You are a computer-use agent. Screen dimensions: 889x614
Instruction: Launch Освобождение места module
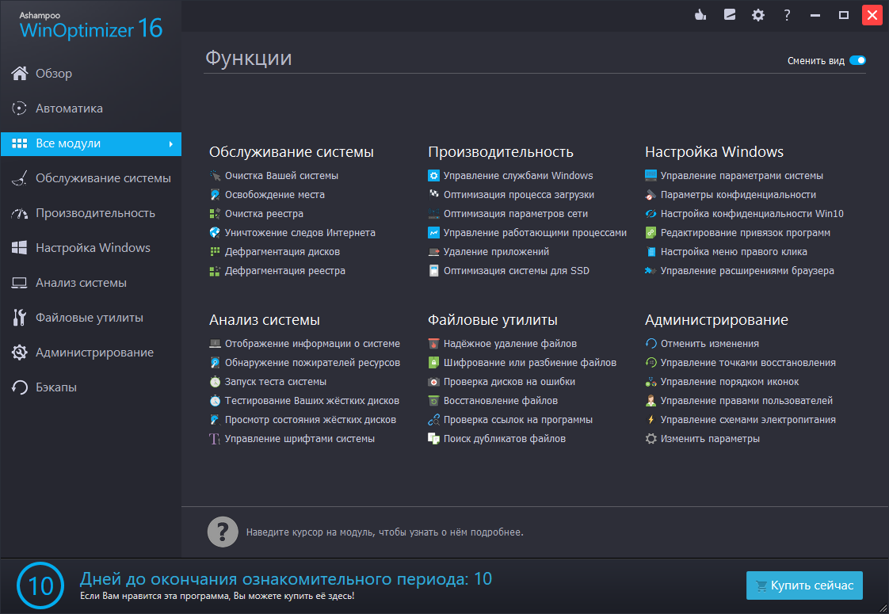[275, 194]
